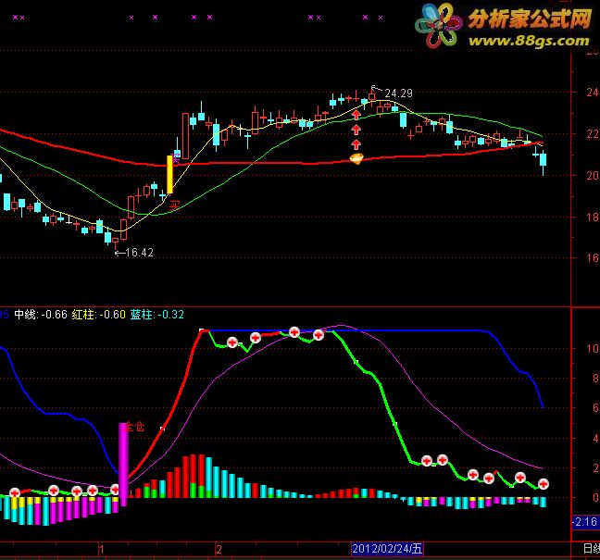This screenshot has height=560, width=600.
Task: Click the tall magenta 全仓 signal bar
Action: [x=123, y=464]
